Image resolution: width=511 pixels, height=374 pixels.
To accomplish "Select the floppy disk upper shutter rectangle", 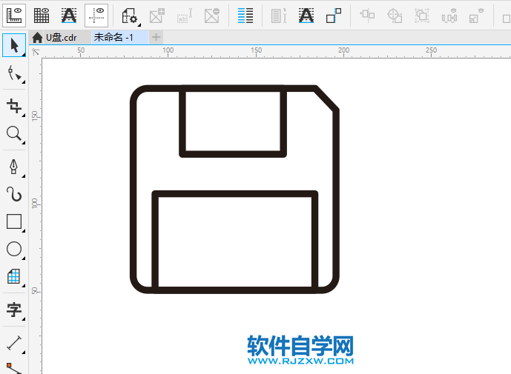I will point(233,121).
